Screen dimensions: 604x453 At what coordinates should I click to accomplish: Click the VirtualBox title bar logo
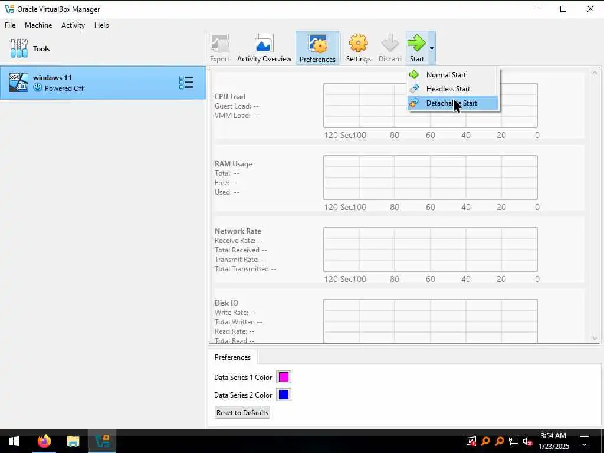point(9,9)
